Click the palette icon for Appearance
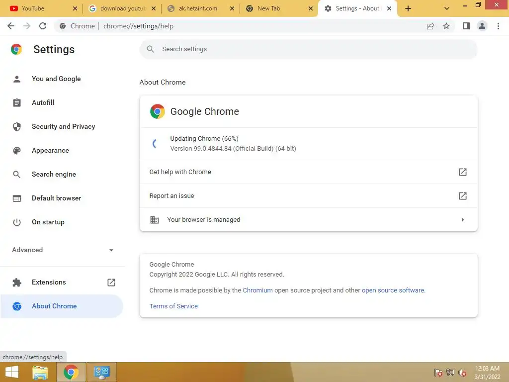This screenshot has width=509, height=382. click(17, 150)
